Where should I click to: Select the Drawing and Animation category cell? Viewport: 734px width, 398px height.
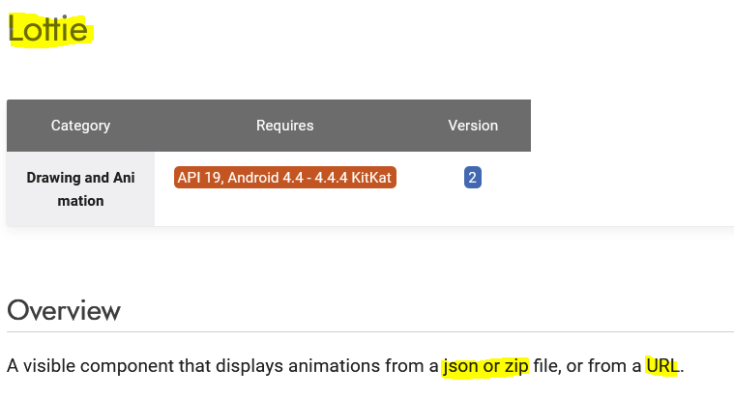80,189
